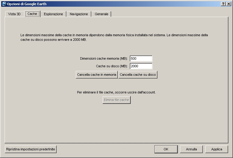
Task: Click the Dimensioni cache memoria input field
Action: coord(141,58)
